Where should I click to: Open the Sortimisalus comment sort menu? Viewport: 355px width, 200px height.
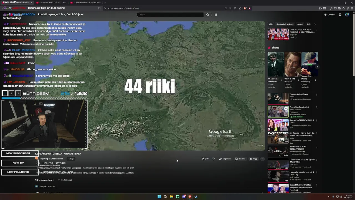point(65,180)
